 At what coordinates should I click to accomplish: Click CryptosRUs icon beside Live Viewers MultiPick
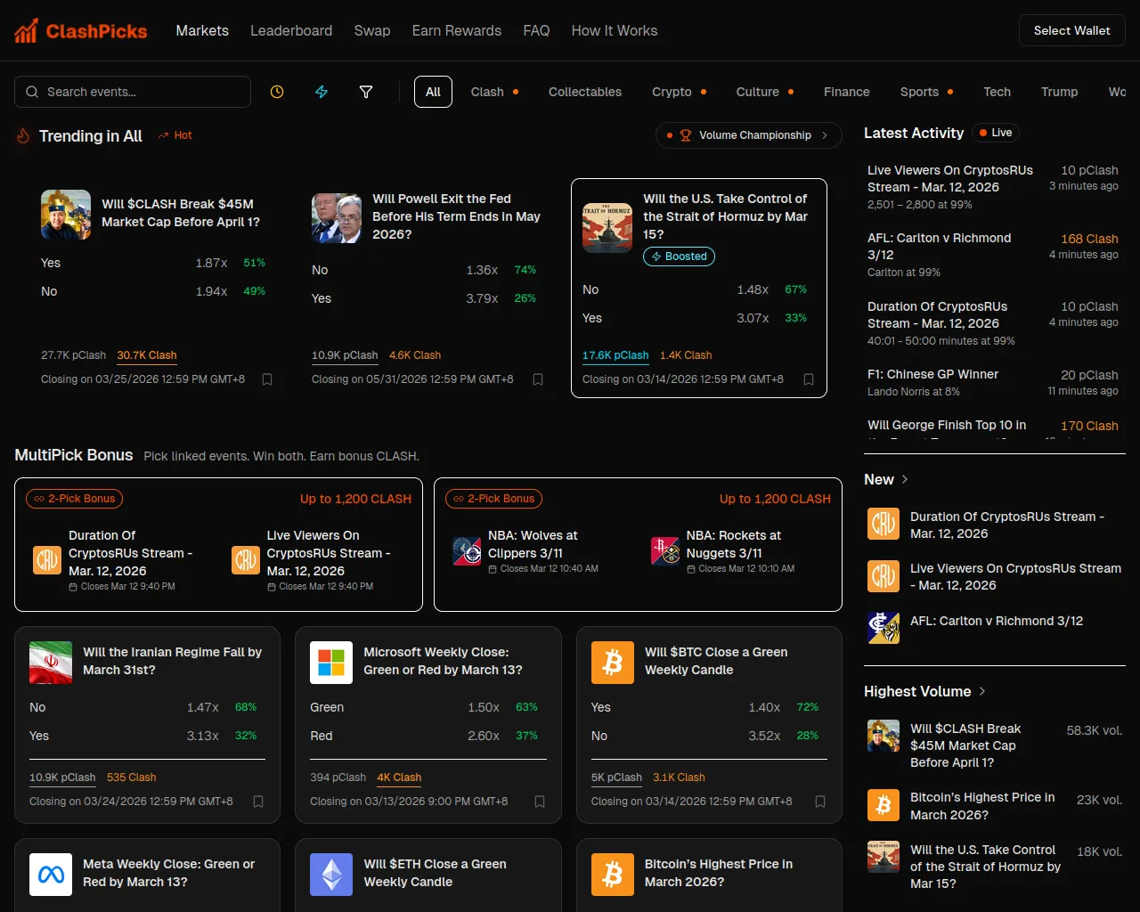click(245, 560)
